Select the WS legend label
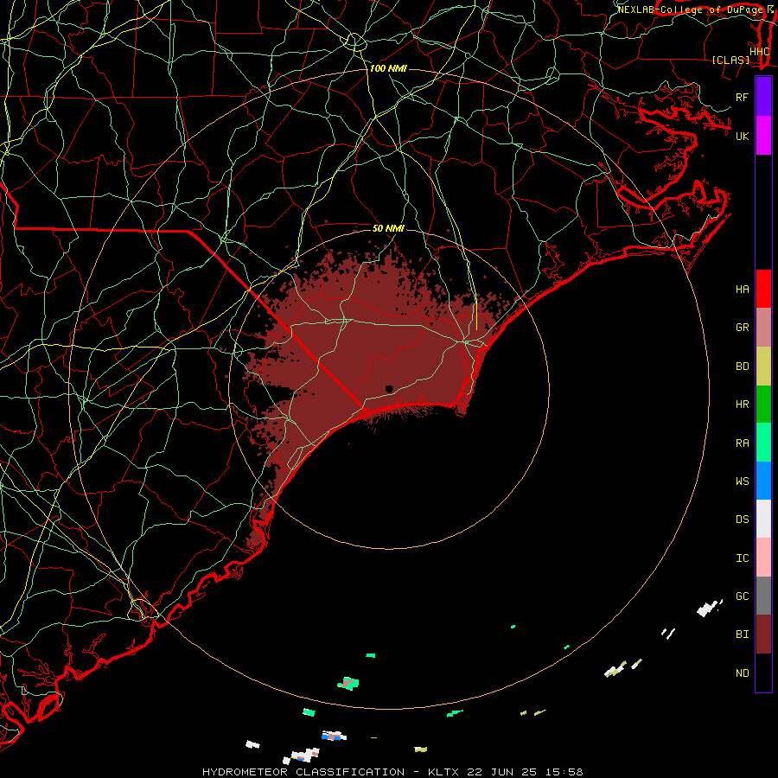Image resolution: width=778 pixels, height=778 pixels. click(x=743, y=481)
